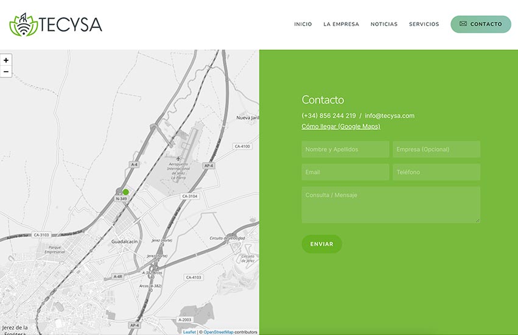This screenshot has width=518, height=335.
Task: Click the Circuito de Jerez label
Action: (x=248, y=258)
